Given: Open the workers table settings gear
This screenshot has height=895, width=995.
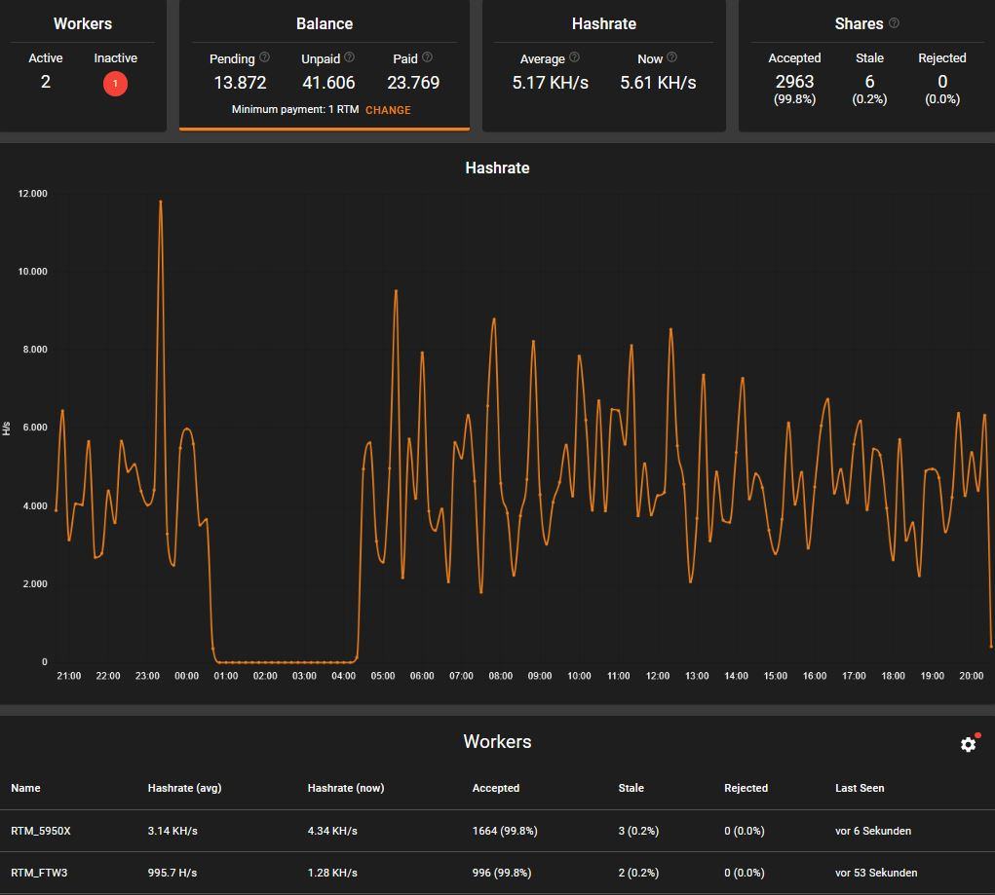Looking at the screenshot, I should [968, 744].
